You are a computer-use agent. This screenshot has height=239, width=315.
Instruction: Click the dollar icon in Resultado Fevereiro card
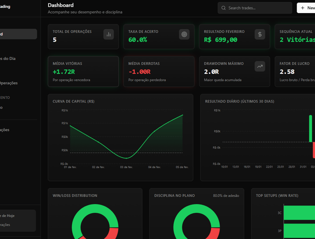[x=260, y=34]
